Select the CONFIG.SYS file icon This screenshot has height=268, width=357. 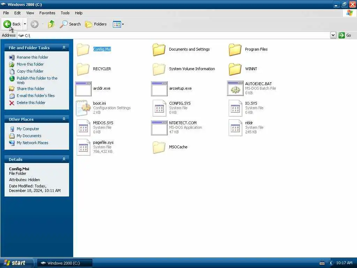159,108
